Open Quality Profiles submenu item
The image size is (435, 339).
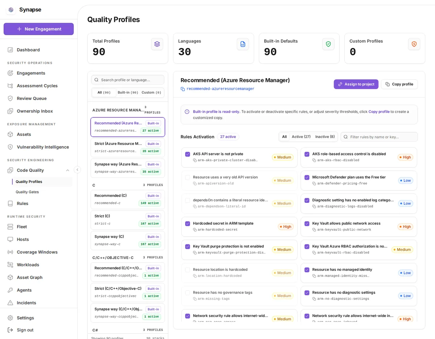[x=42, y=181]
